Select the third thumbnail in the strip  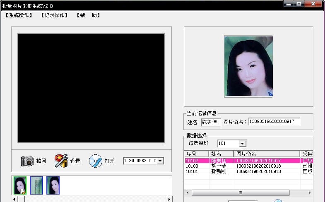tap(53, 185)
